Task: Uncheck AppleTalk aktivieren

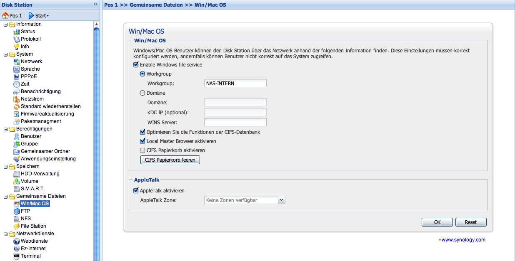Action: point(136,191)
